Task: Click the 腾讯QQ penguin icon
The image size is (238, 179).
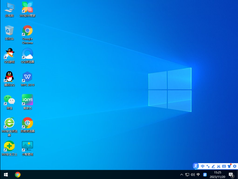Action: [x=9, y=77]
